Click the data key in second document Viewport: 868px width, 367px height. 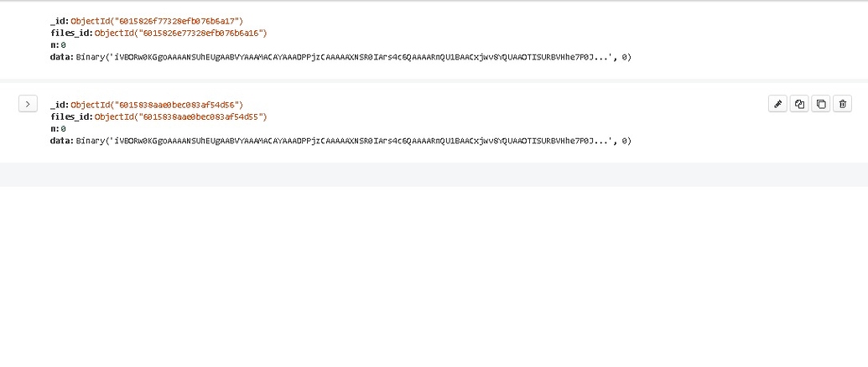[x=60, y=141]
